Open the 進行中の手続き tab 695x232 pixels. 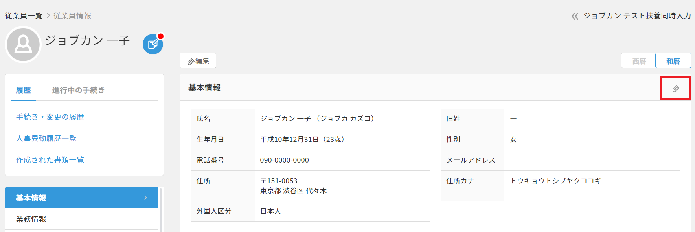[78, 90]
